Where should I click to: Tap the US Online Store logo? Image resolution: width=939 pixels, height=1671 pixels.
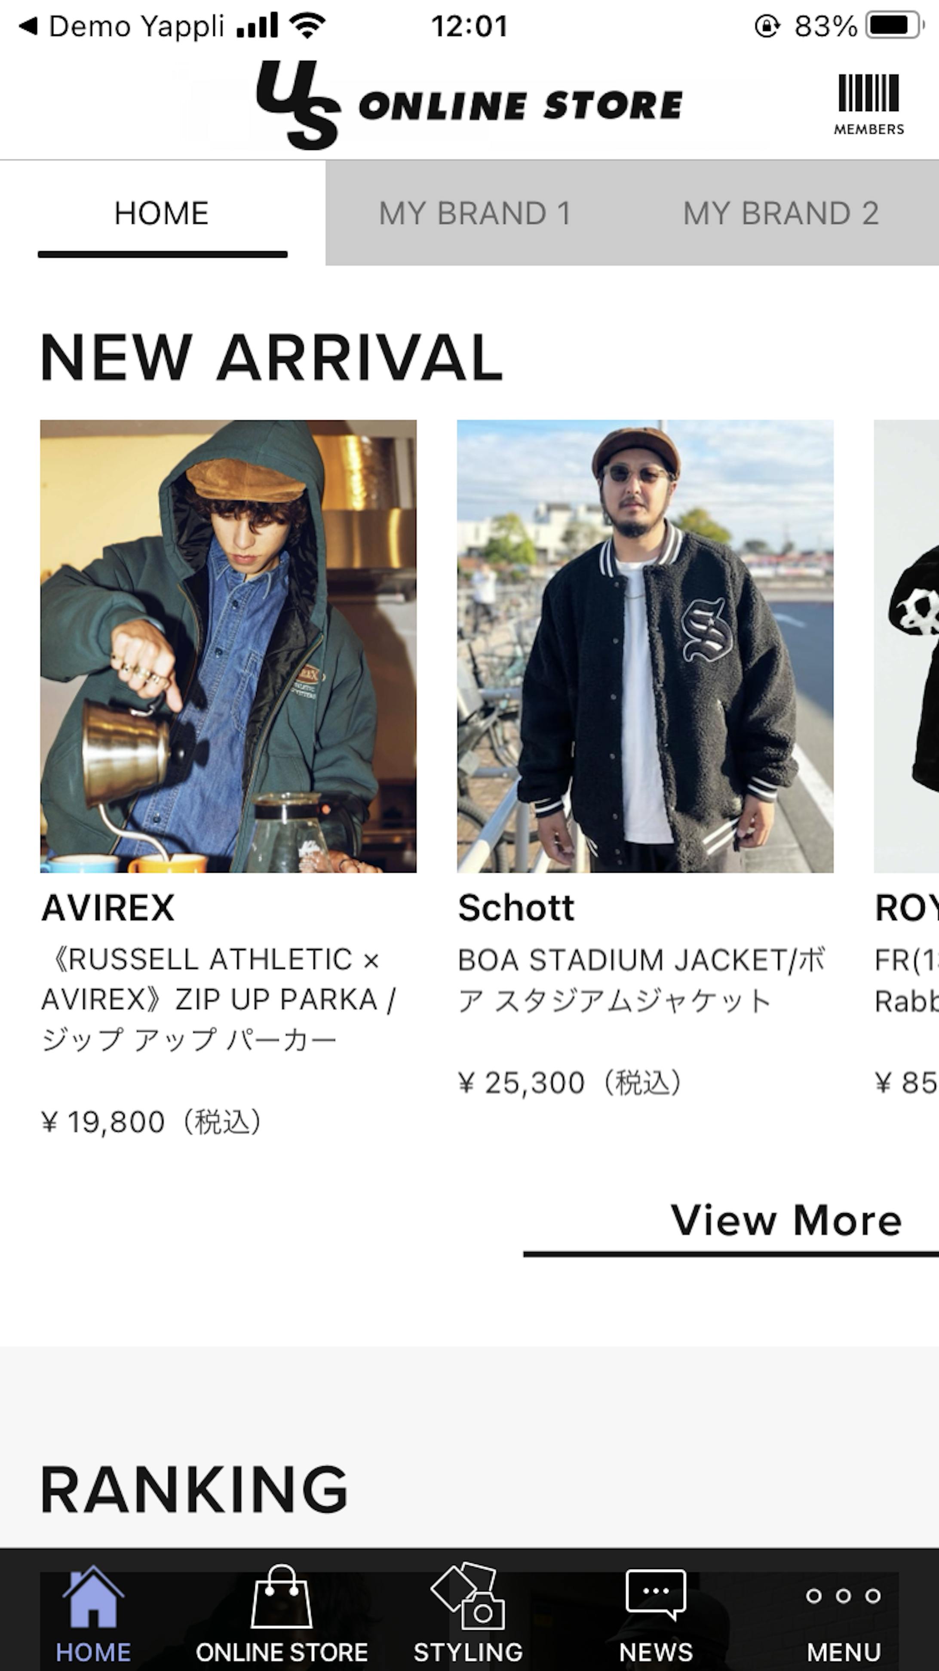(x=468, y=105)
